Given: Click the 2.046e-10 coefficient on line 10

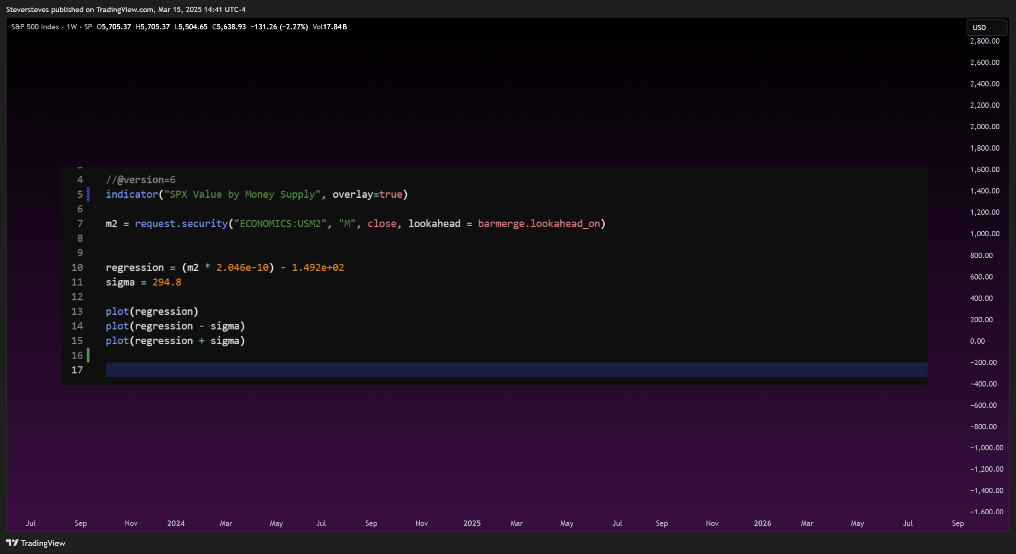Looking at the screenshot, I should pyautogui.click(x=243, y=267).
